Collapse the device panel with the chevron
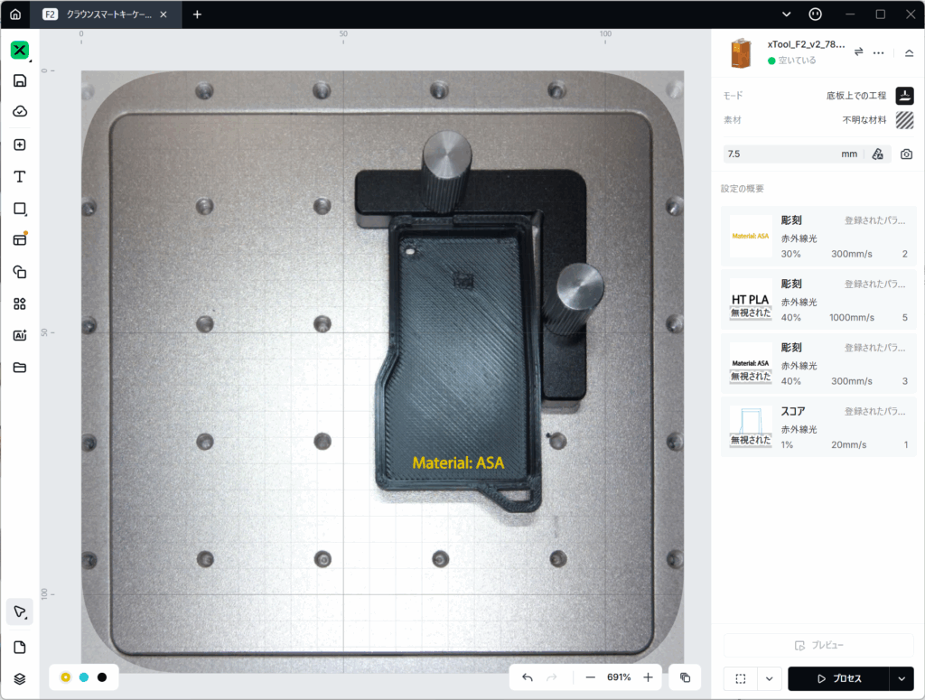 tap(909, 52)
